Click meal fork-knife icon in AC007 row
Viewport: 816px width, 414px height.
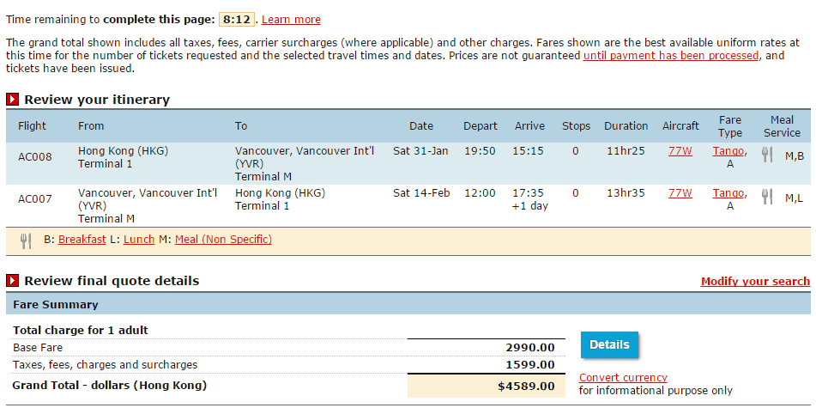767,198
